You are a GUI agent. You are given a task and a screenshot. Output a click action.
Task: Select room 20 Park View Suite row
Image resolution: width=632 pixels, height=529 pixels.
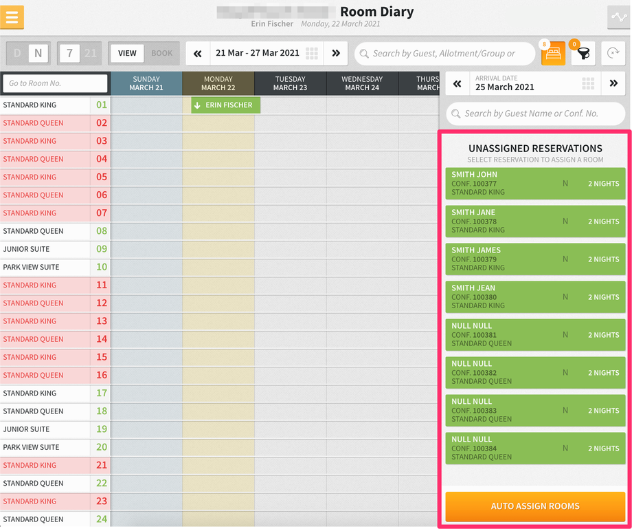[x=55, y=447]
